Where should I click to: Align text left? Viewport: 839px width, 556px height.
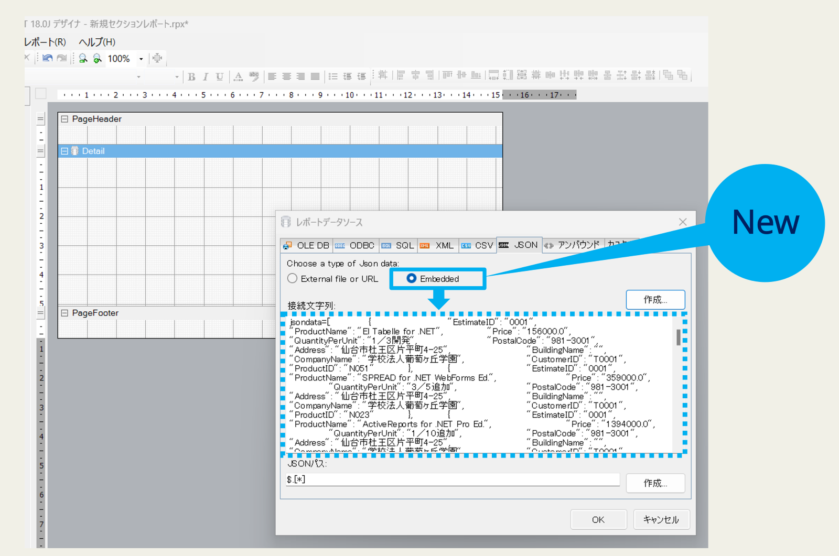272,77
